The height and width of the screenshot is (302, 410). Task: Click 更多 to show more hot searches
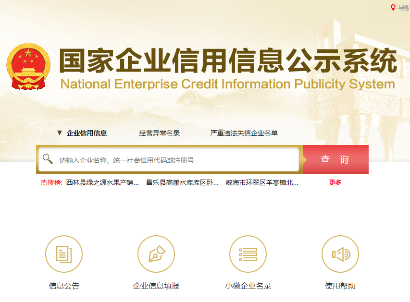tap(335, 182)
